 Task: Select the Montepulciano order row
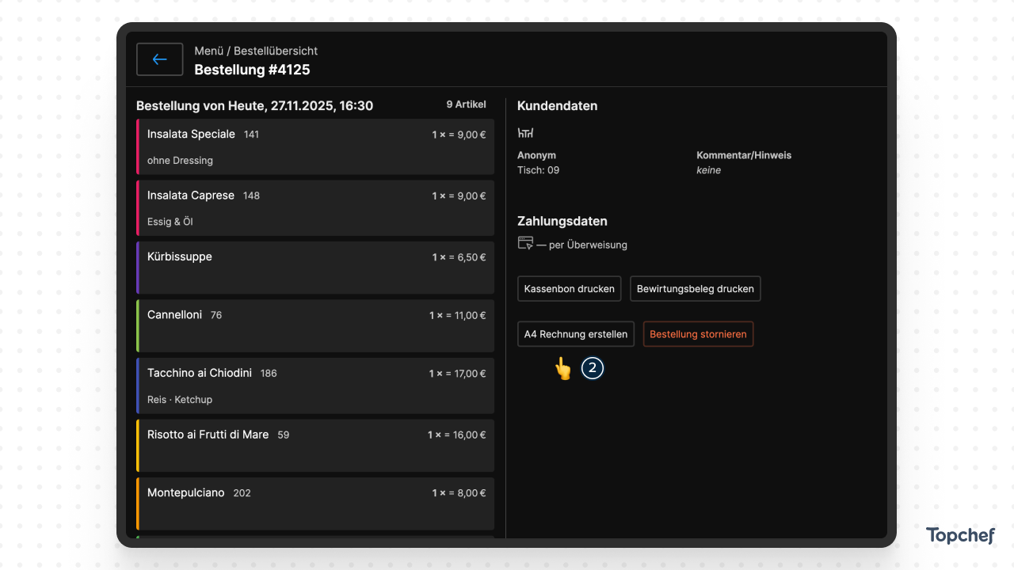point(315,503)
